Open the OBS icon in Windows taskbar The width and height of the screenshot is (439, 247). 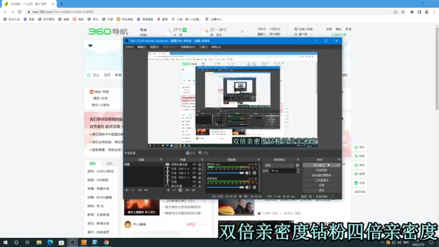72,243
